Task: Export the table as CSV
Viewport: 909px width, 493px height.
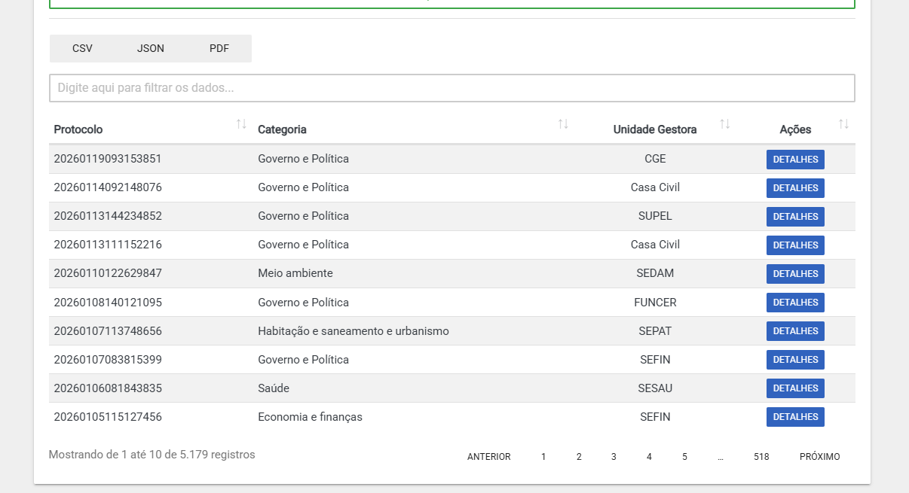Action: tap(82, 48)
